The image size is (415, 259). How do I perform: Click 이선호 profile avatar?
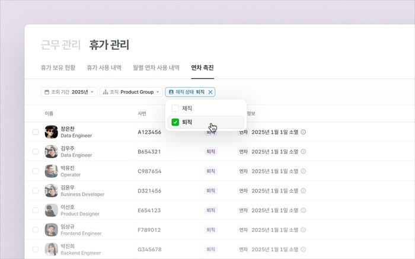pyautogui.click(x=52, y=210)
